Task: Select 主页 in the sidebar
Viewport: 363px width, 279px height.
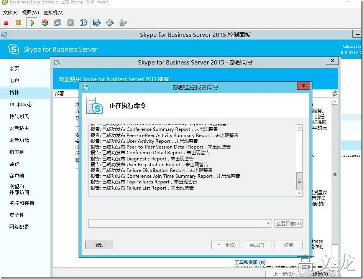Action: point(14,69)
